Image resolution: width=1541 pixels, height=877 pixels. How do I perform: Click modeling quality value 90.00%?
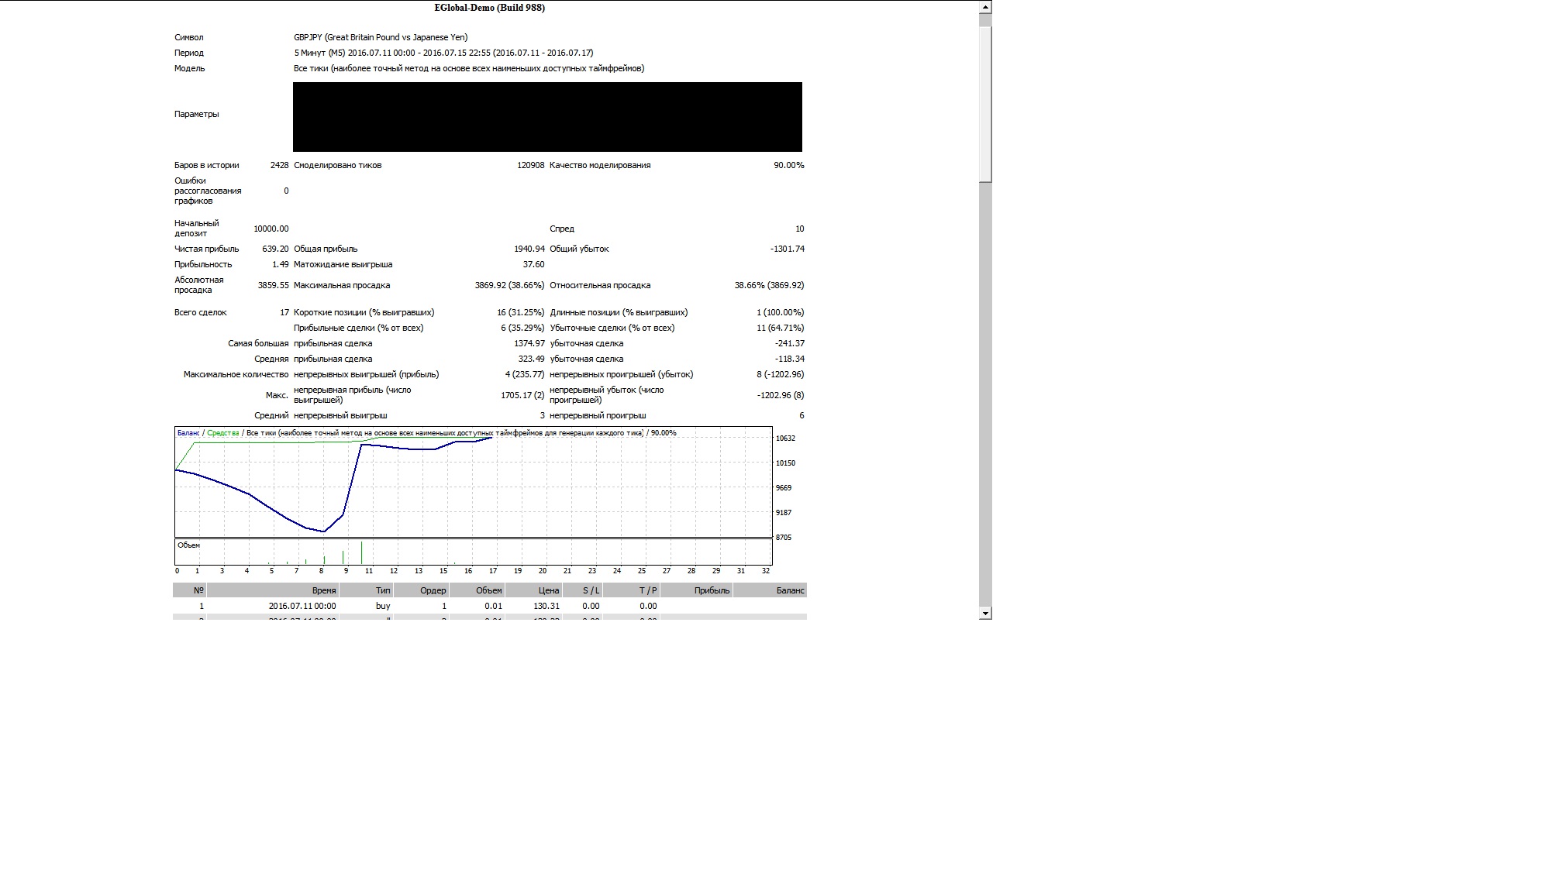pos(789,165)
